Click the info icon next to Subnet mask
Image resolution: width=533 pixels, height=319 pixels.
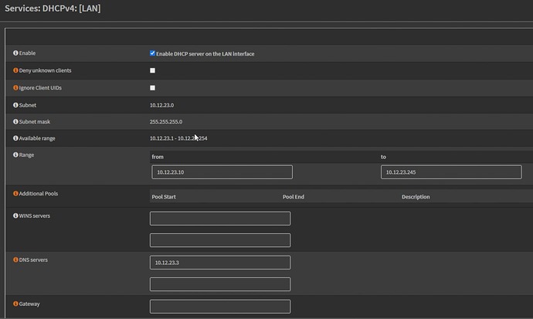click(x=16, y=122)
